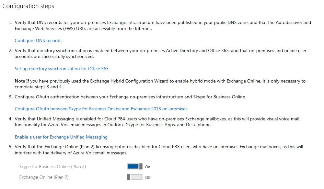This screenshot has height=189, width=324.
Task: Open the Configure OAuth between Skype and Exchange link
Action: pos(101,109)
